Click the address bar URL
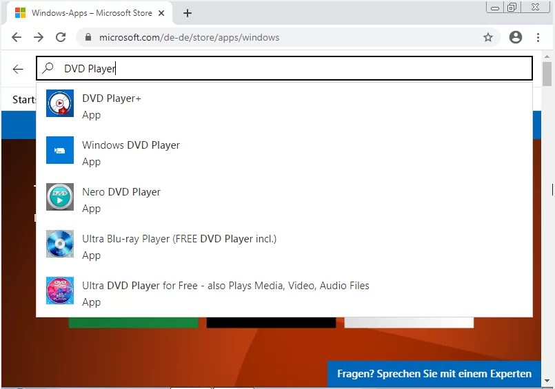The width and height of the screenshot is (555, 389). click(189, 37)
